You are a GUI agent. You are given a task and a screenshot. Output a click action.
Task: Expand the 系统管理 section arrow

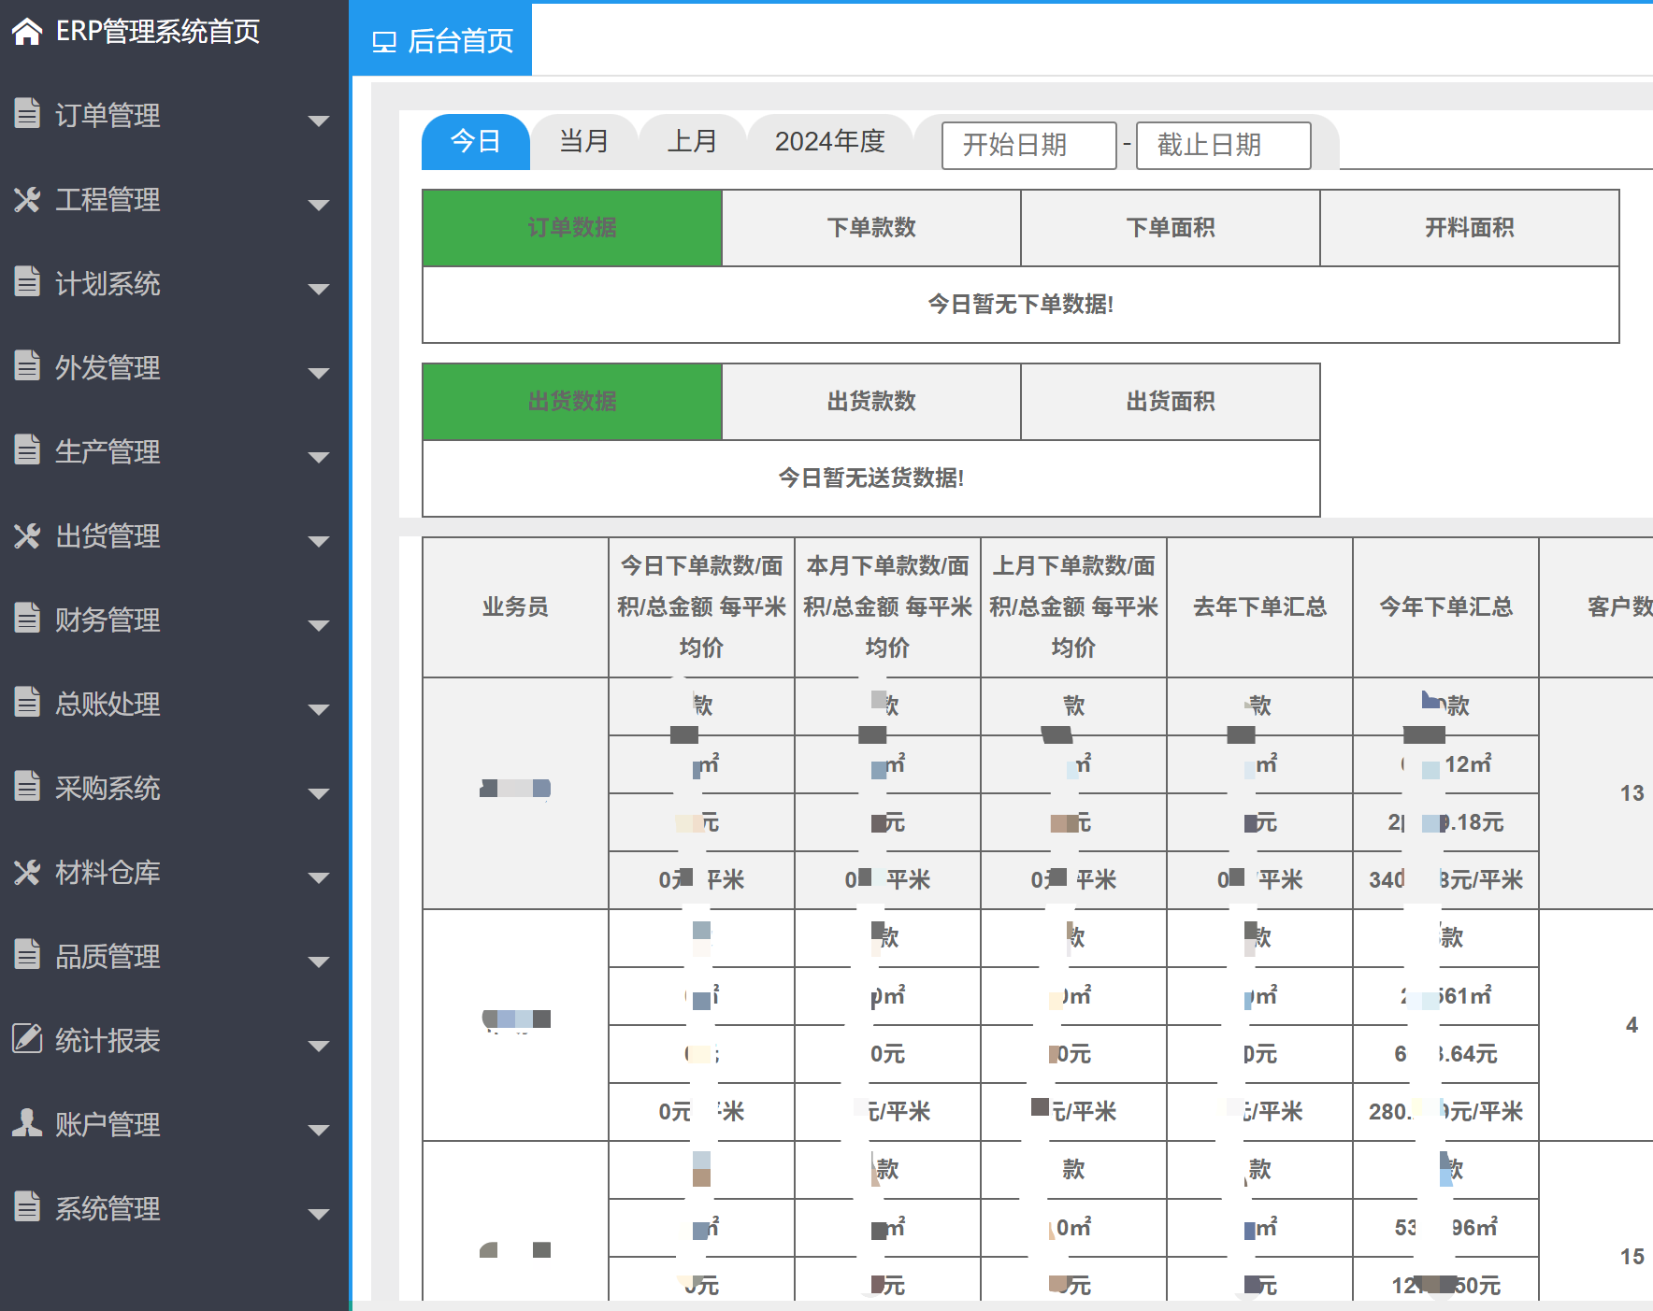point(321,1214)
